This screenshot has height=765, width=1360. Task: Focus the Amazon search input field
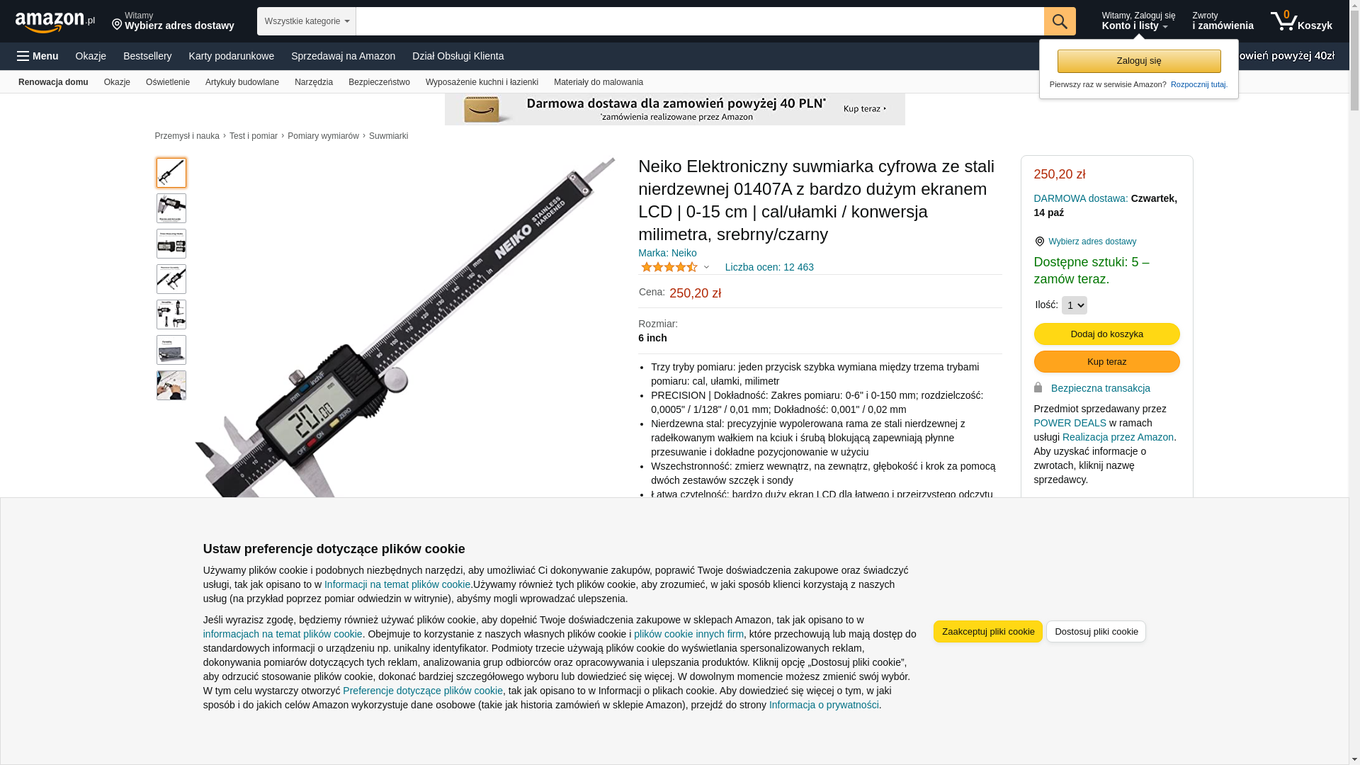pos(700,21)
